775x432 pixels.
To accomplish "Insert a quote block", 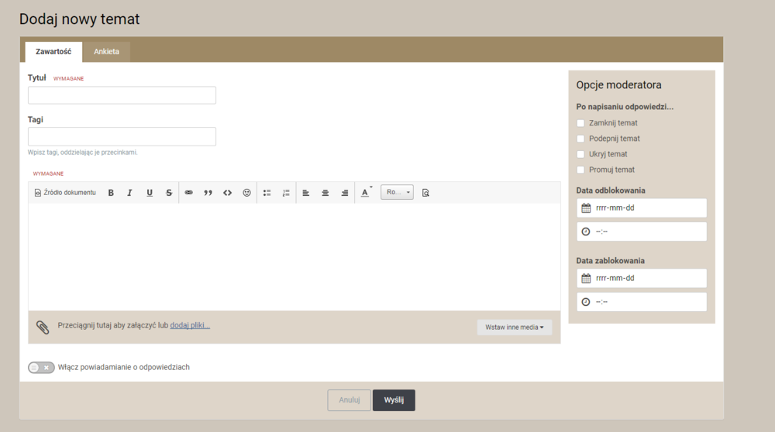I will coord(208,193).
